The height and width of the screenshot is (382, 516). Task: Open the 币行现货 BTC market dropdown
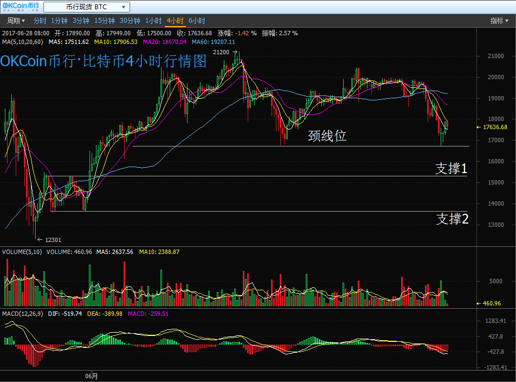(86, 7)
